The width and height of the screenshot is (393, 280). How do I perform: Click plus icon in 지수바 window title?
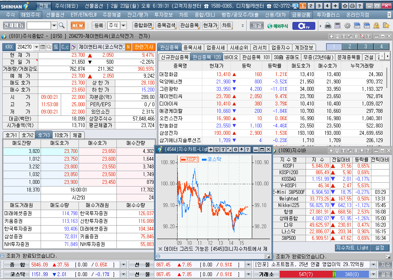[331, 151]
